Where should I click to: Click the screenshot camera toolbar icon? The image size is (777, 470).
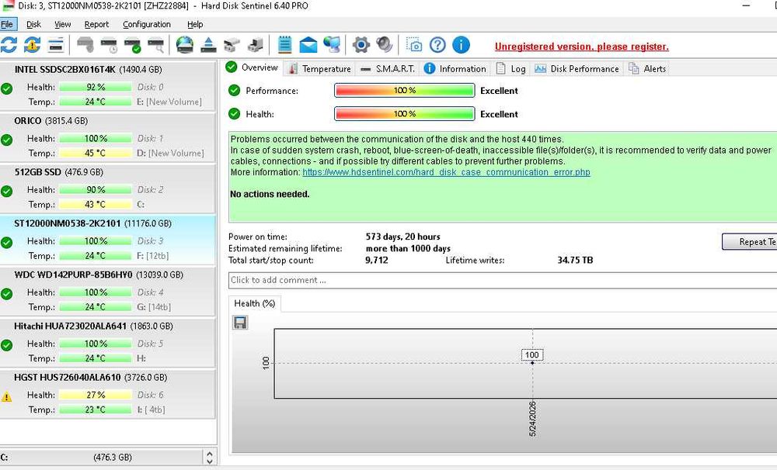click(414, 45)
